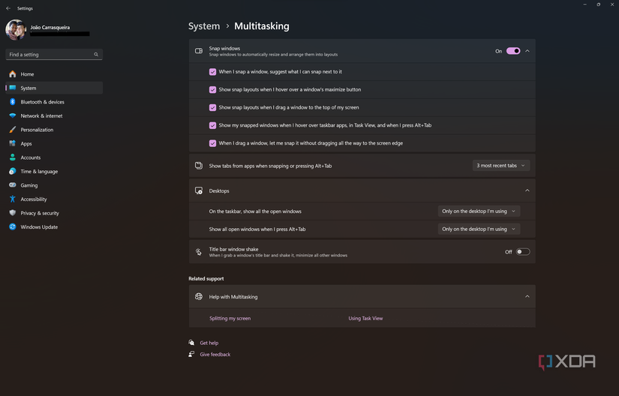Click the Bluetooth & devices sidebar icon
The image size is (619, 396).
click(13, 102)
